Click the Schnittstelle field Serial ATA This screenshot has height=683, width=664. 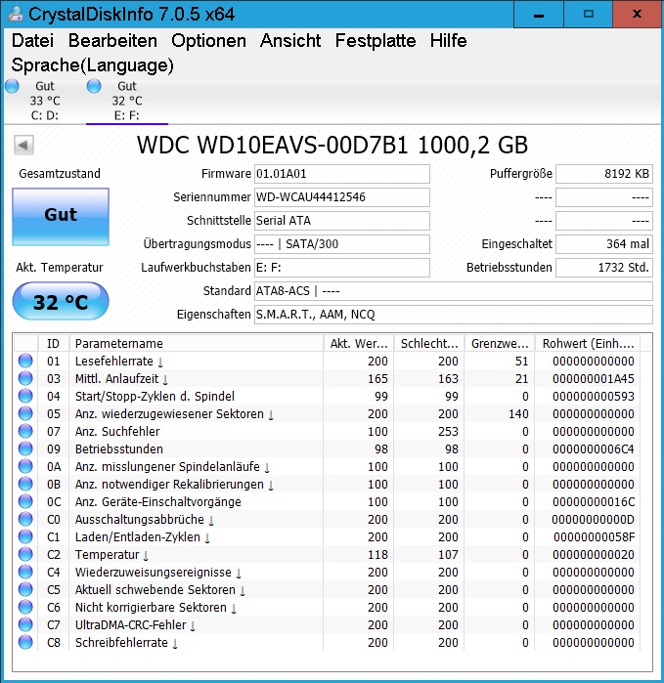coord(342,221)
